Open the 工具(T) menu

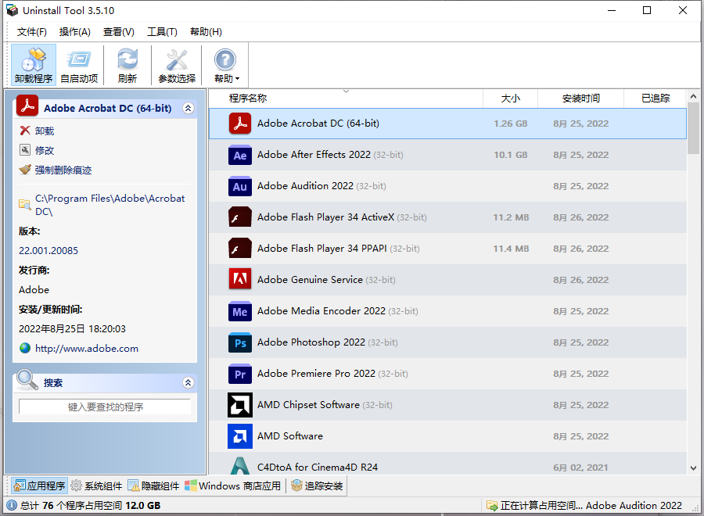163,32
